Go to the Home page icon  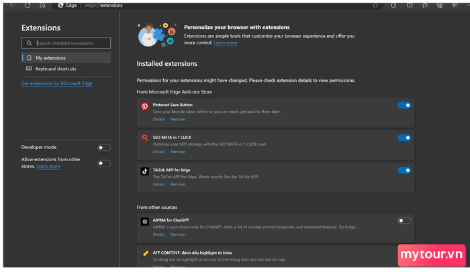click(x=42, y=5)
